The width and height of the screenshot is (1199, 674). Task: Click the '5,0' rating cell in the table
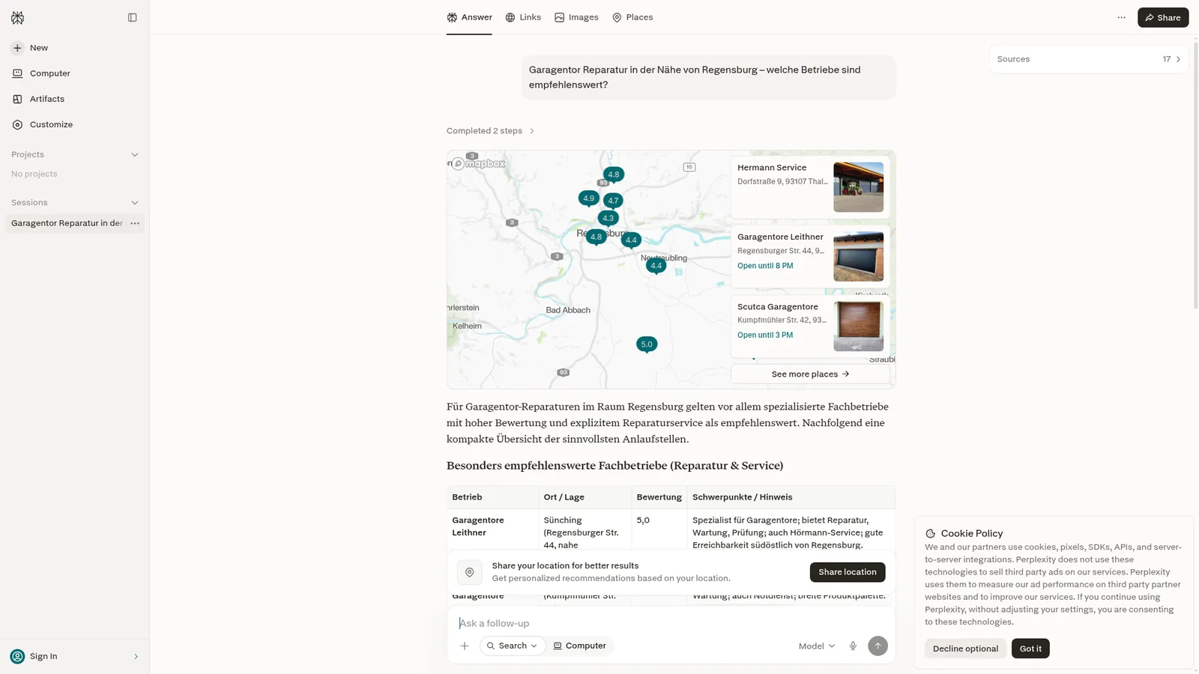tap(643, 520)
